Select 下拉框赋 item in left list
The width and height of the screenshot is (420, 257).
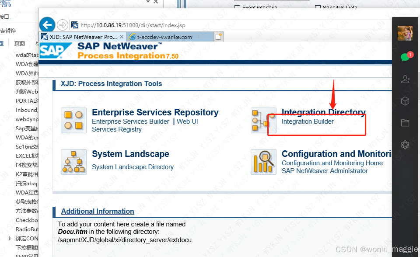click(27, 248)
